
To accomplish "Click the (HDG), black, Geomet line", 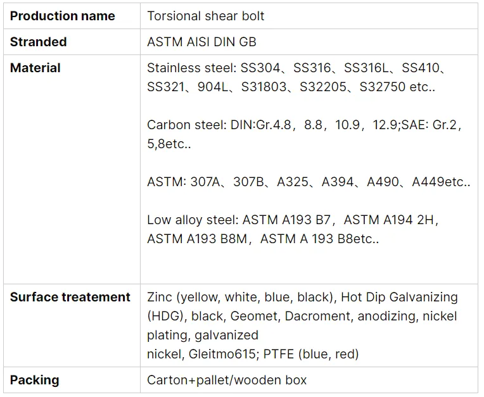I will pyautogui.click(x=302, y=315).
